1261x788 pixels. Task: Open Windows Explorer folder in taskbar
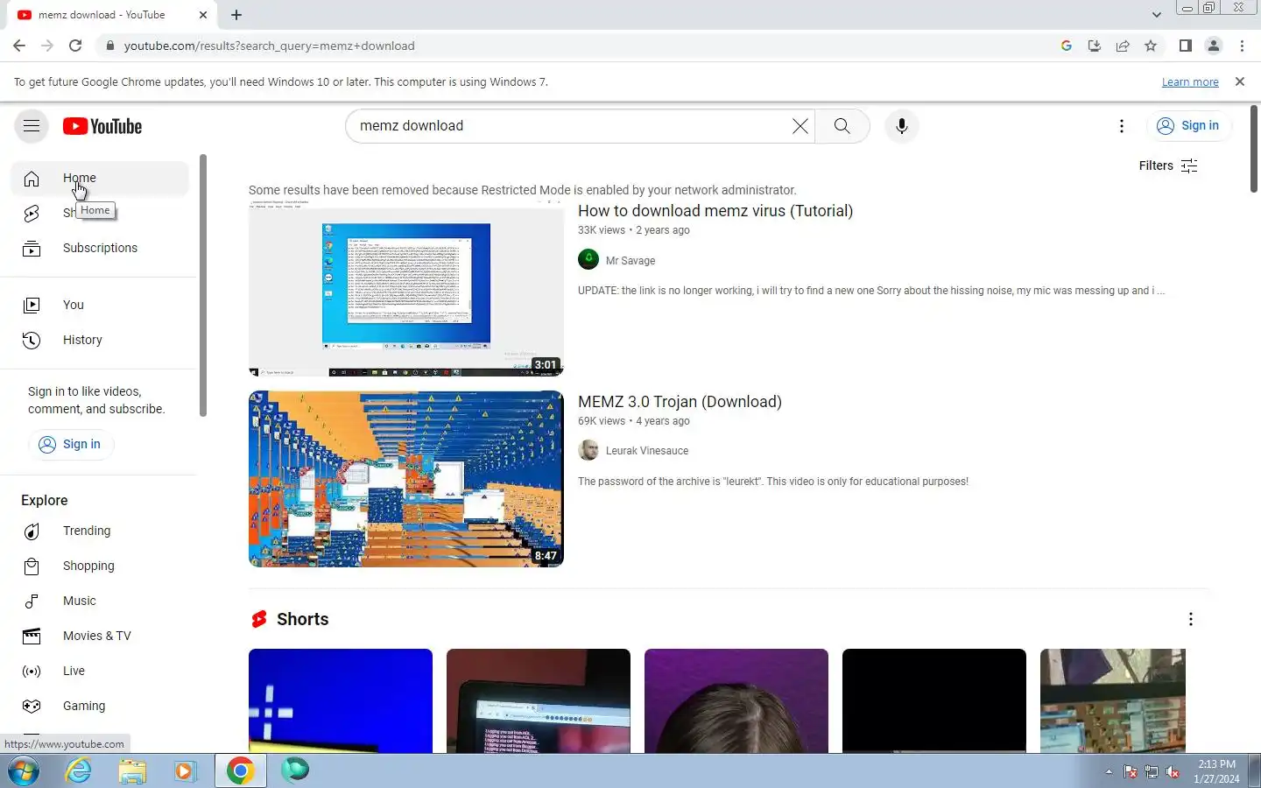pos(132,770)
